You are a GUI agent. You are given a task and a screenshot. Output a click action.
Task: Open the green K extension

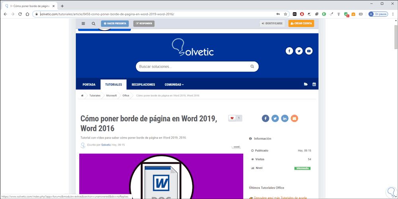point(324,14)
